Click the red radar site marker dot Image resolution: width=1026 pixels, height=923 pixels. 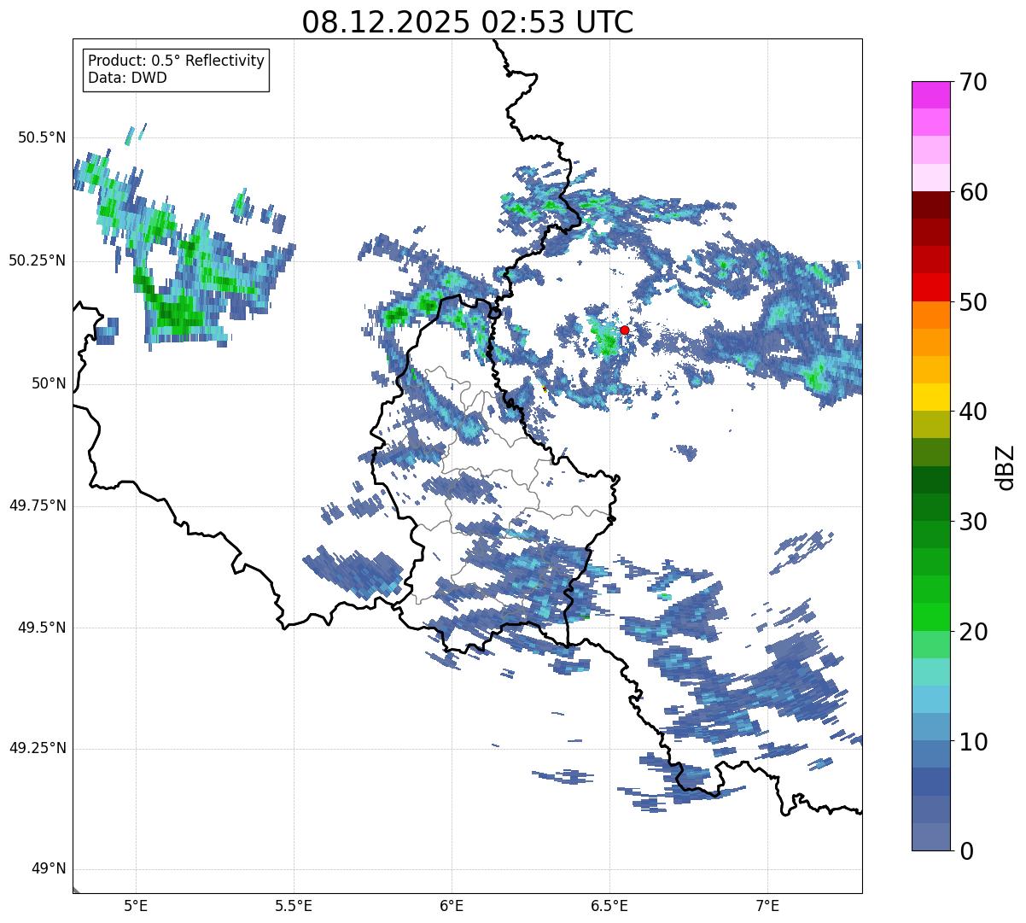click(625, 330)
